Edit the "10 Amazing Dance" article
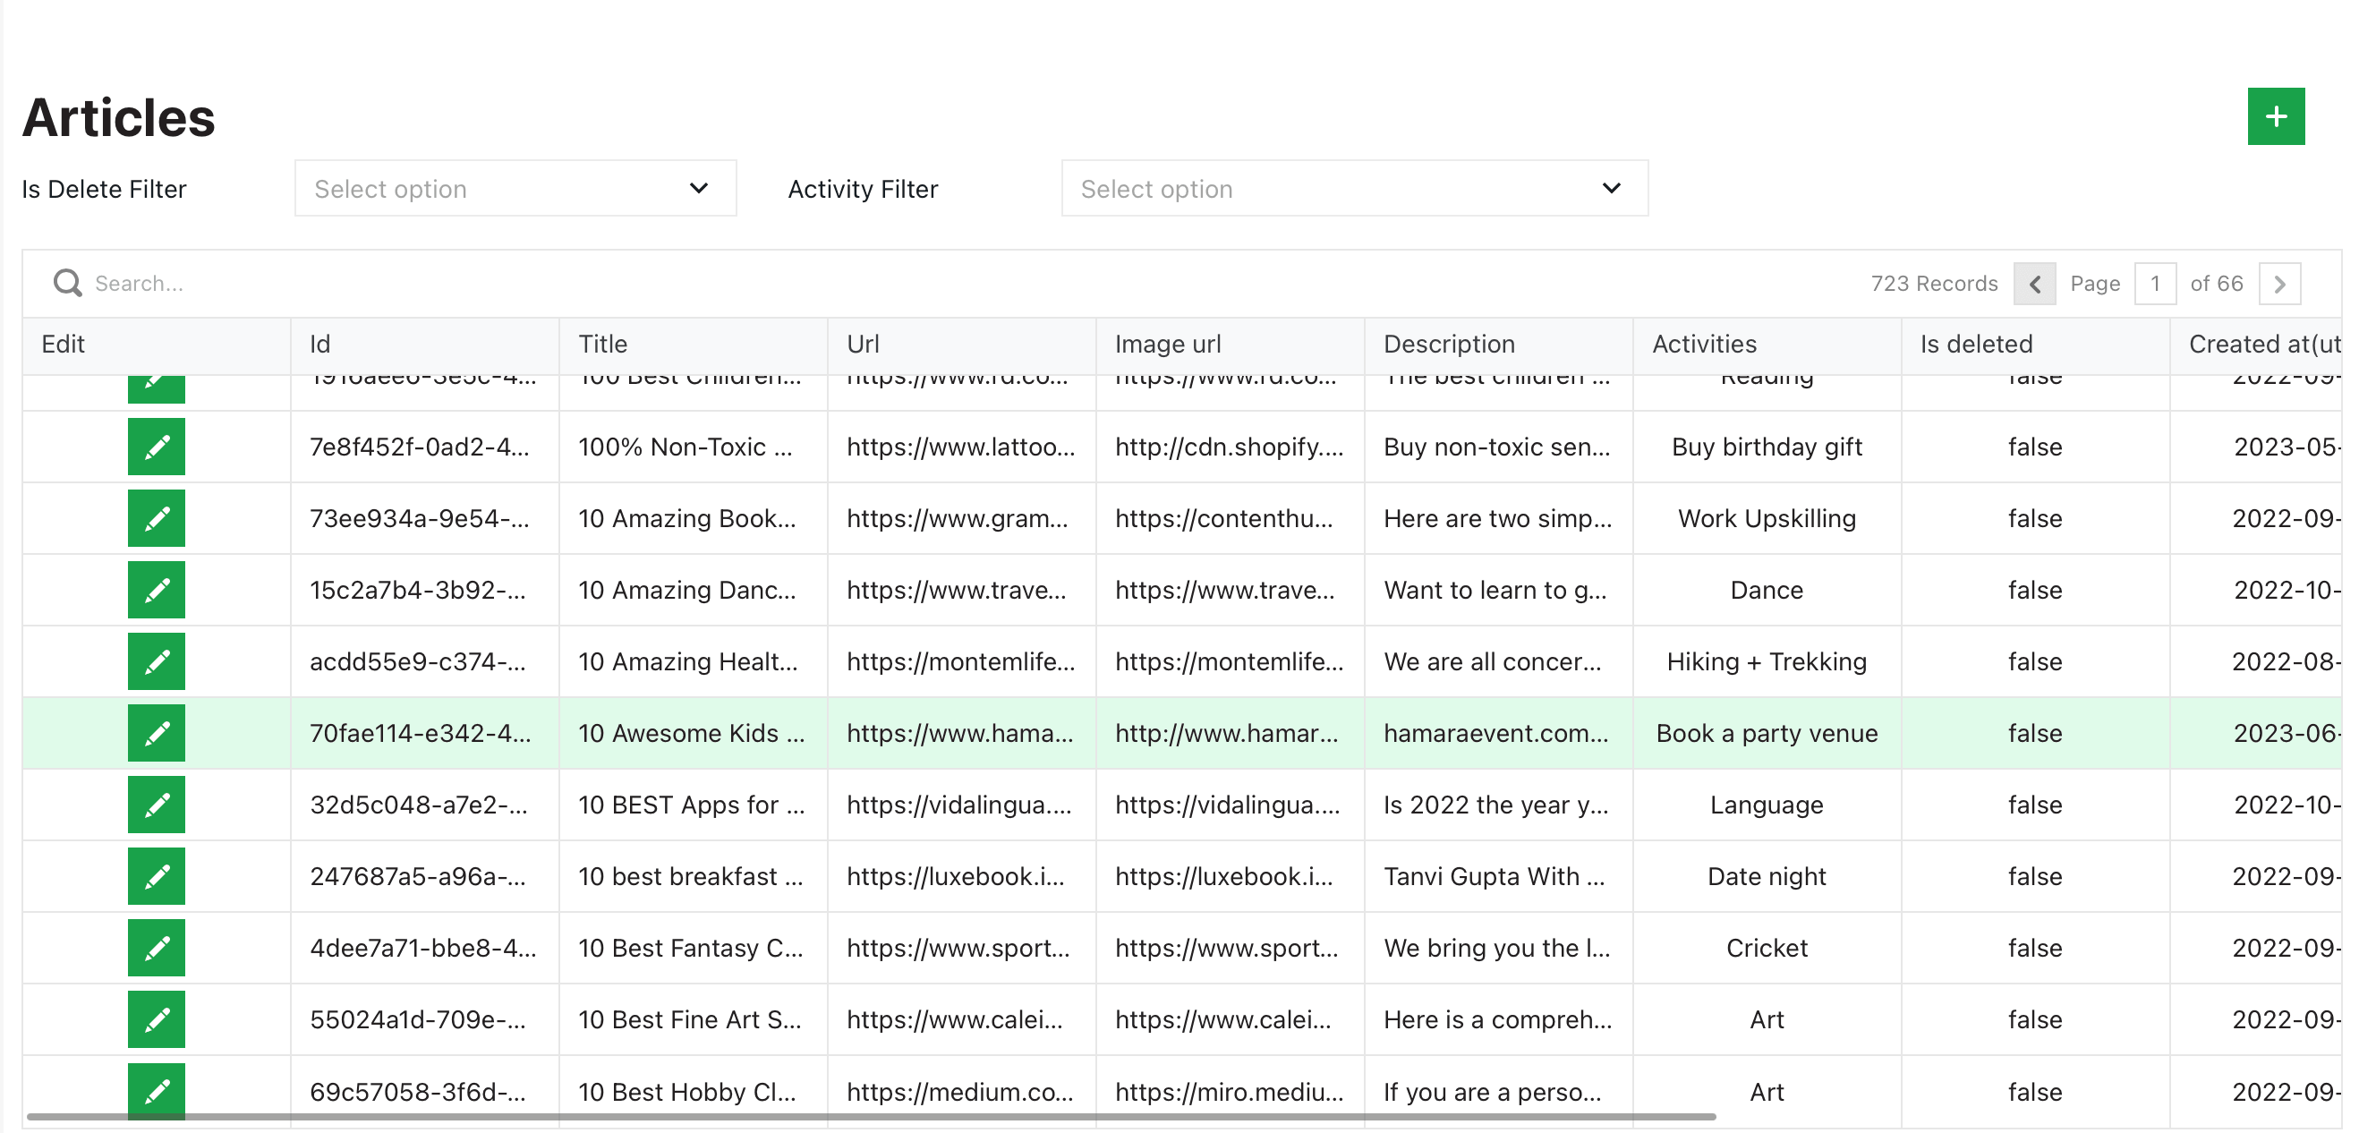Image resolution: width=2359 pixels, height=1133 pixels. (156, 590)
